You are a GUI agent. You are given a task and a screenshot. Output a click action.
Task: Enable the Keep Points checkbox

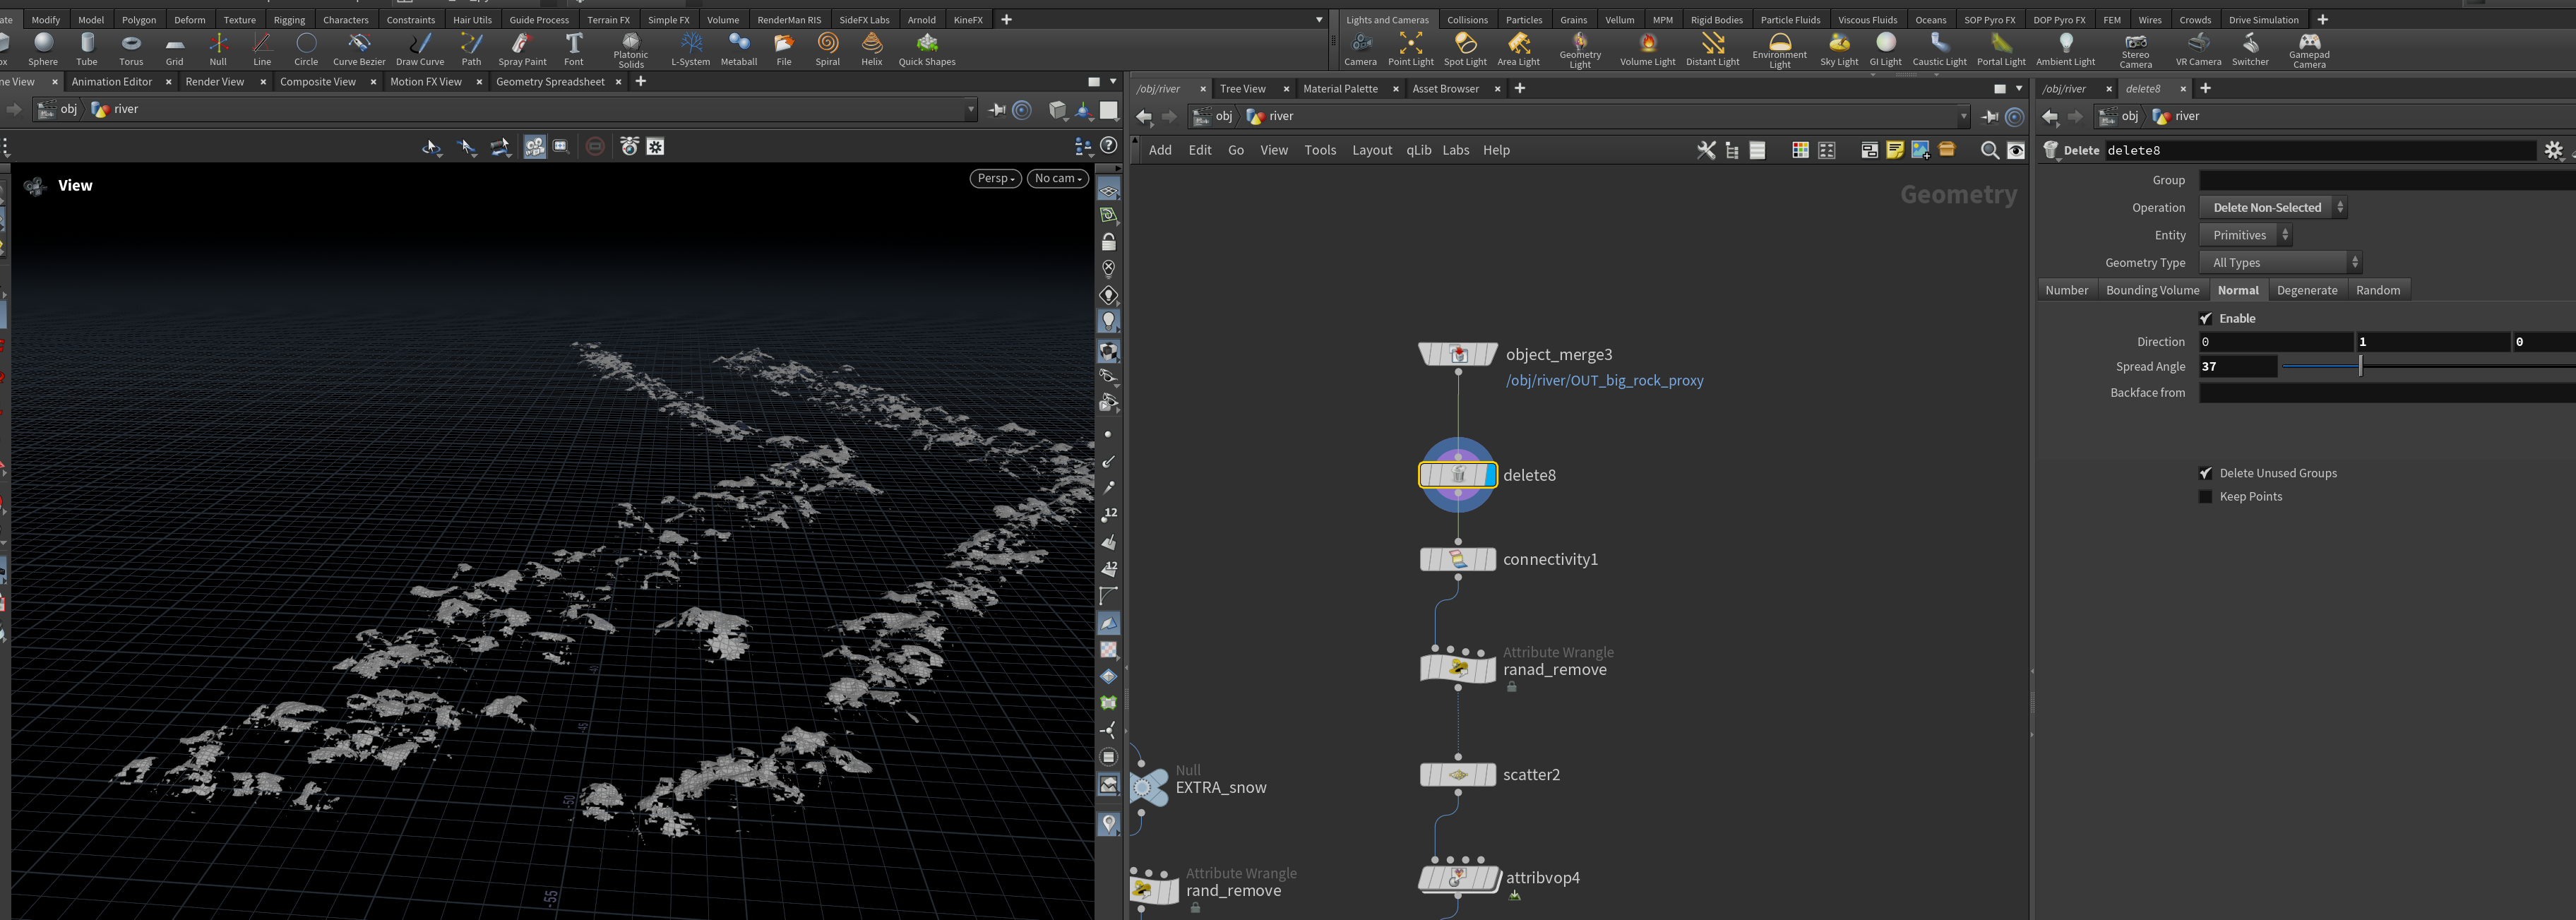(2206, 497)
